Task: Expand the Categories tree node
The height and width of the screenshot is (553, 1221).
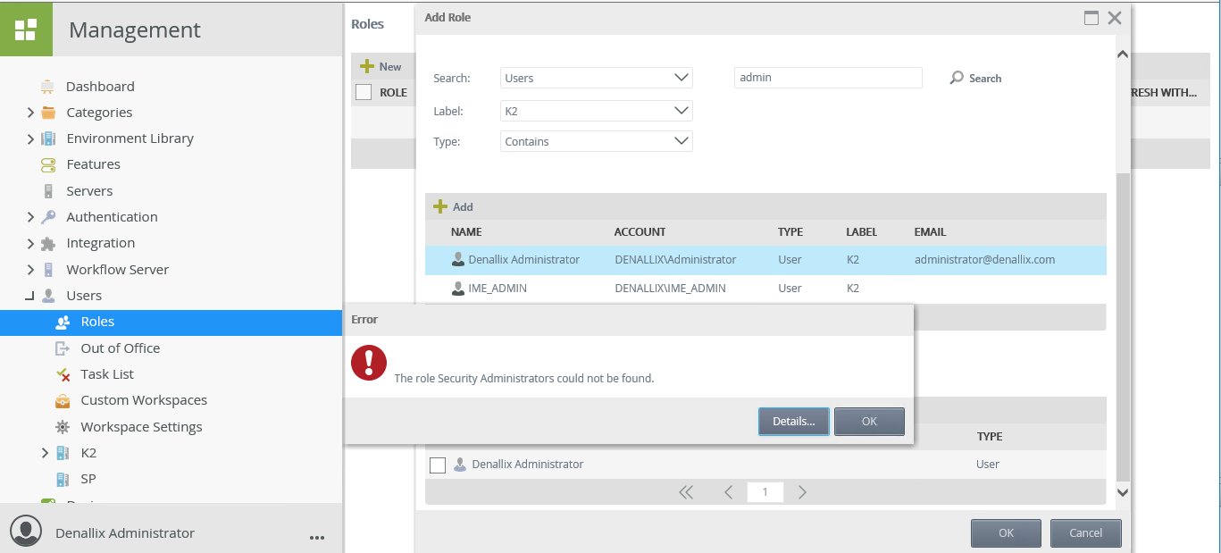Action: (30, 113)
